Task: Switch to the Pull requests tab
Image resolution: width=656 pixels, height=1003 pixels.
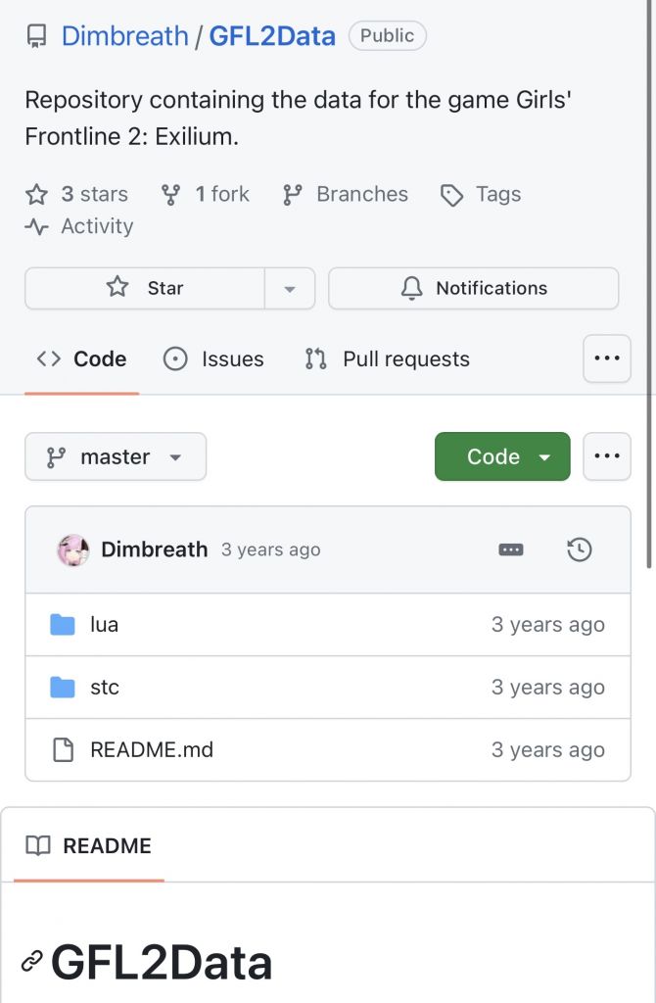Action: point(387,359)
